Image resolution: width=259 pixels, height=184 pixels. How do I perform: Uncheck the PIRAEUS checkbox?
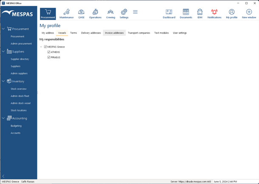[49, 57]
